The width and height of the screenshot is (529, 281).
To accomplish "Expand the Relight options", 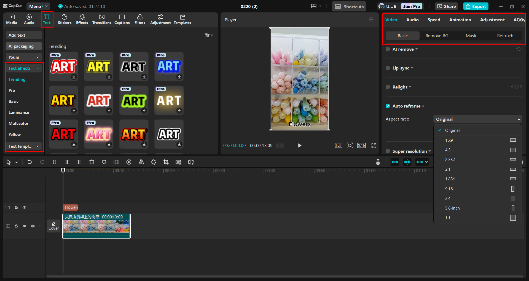I will pos(410,87).
